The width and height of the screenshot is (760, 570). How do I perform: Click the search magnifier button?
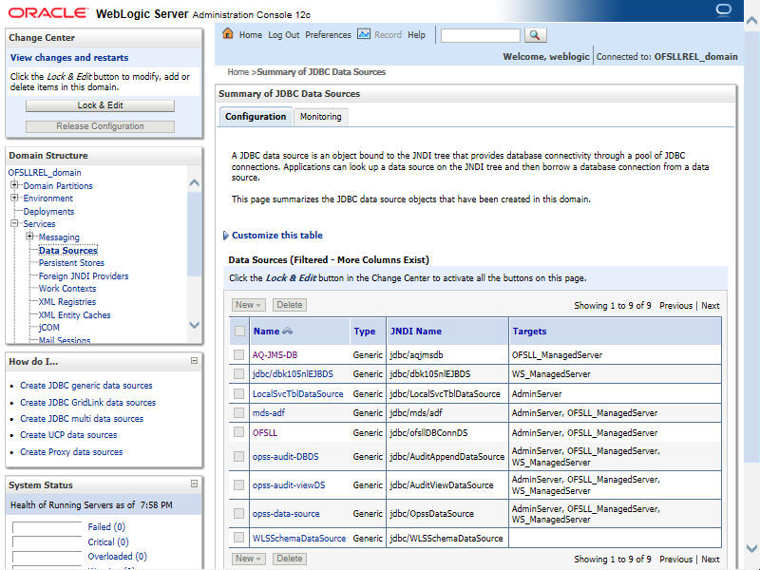click(x=535, y=35)
